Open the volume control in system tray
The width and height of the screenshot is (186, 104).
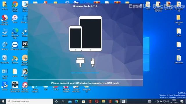coord(168,101)
